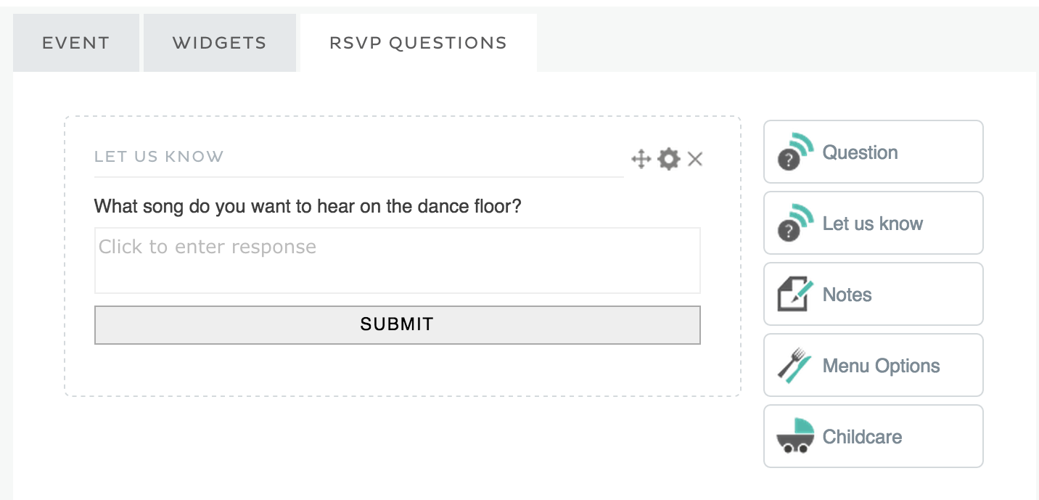Screen dimensions: 1039x500
Task: Add a Notes widget via its label
Action: click(x=847, y=295)
